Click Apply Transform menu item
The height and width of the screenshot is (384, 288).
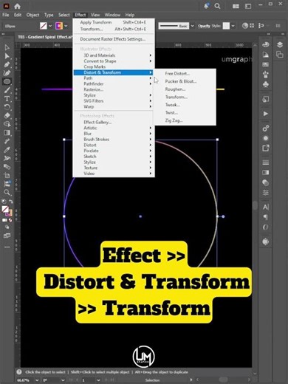click(113, 22)
